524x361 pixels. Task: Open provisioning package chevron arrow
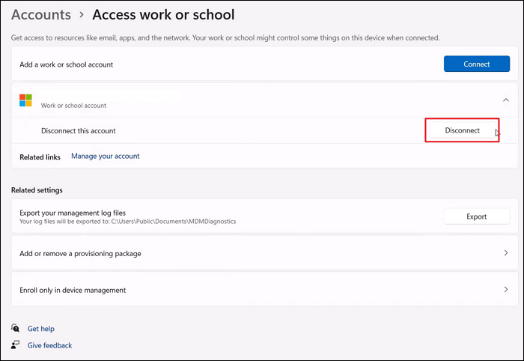point(506,253)
